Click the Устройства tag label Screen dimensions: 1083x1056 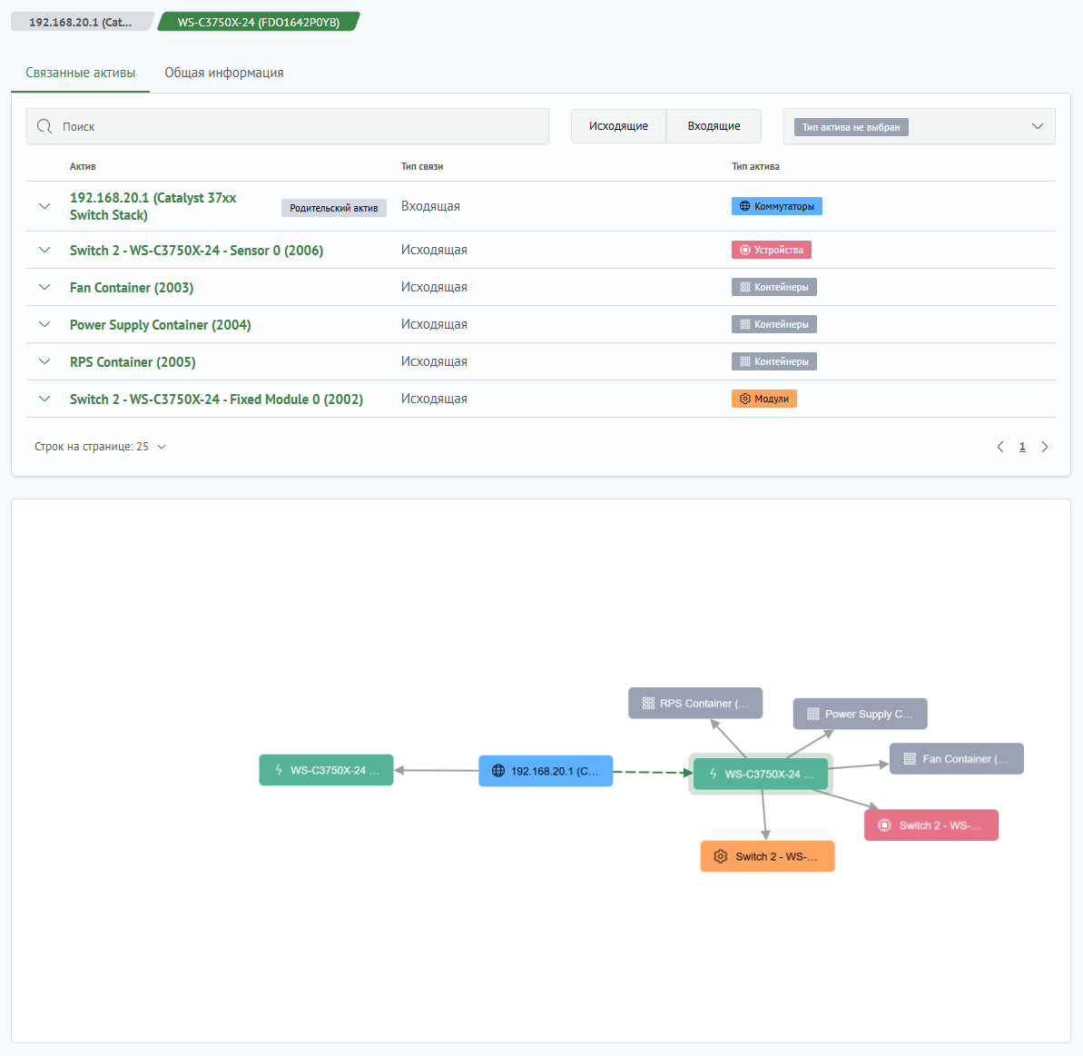click(778, 250)
